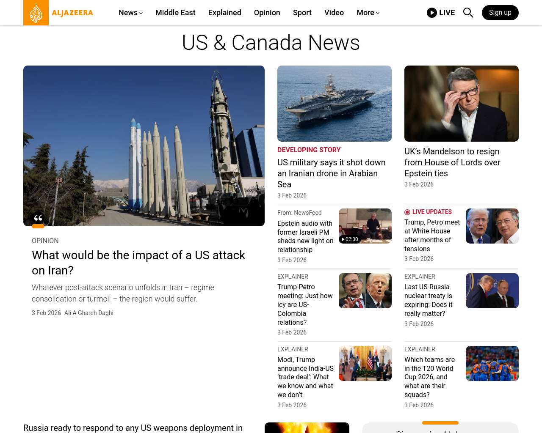Play the Epstein audio video badge
This screenshot has height=433, width=542.
click(350, 239)
